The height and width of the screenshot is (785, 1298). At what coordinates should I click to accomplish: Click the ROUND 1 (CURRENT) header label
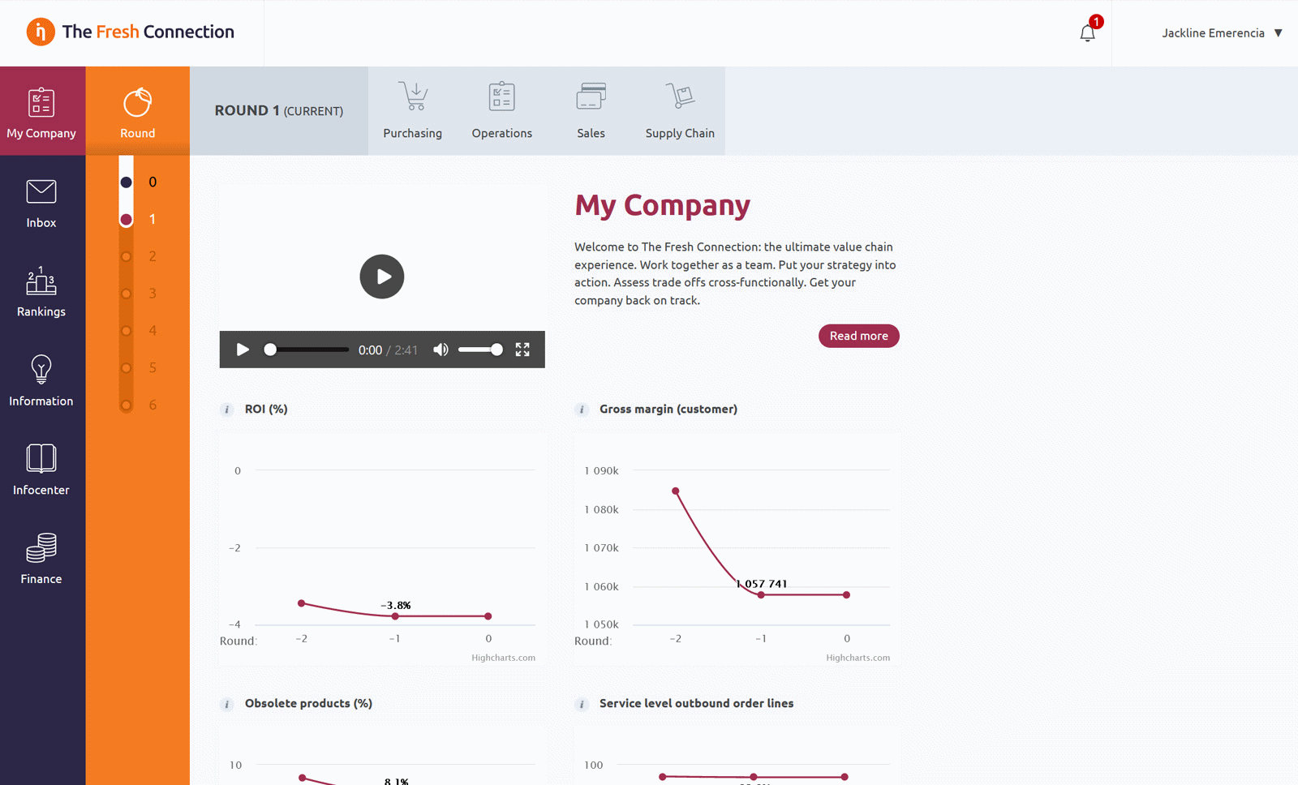279,111
